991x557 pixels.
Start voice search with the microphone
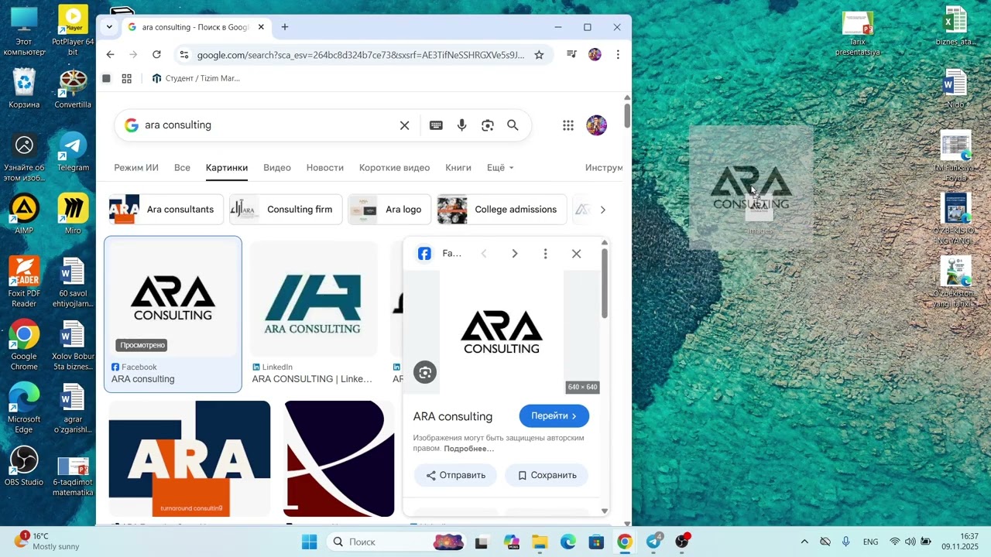(x=462, y=125)
